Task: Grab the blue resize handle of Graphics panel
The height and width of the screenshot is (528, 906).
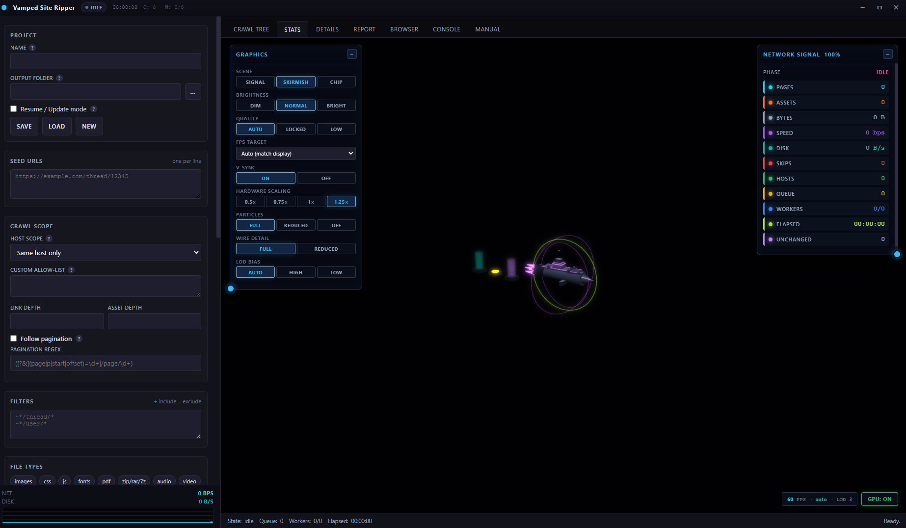Action: coord(231,289)
